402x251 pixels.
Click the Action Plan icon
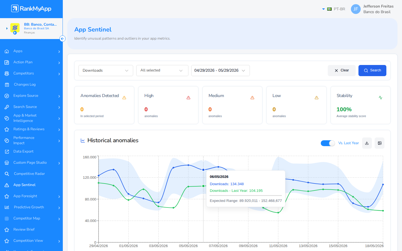(7, 62)
